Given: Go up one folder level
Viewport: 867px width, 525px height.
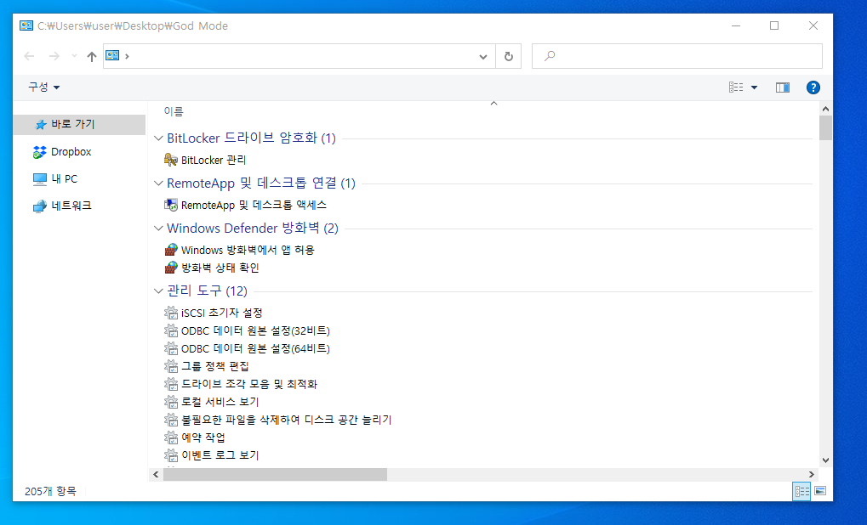Looking at the screenshot, I should (92, 56).
